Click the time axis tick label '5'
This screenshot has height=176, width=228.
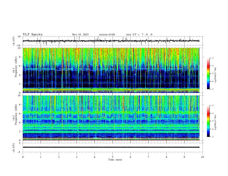[x=113, y=157]
